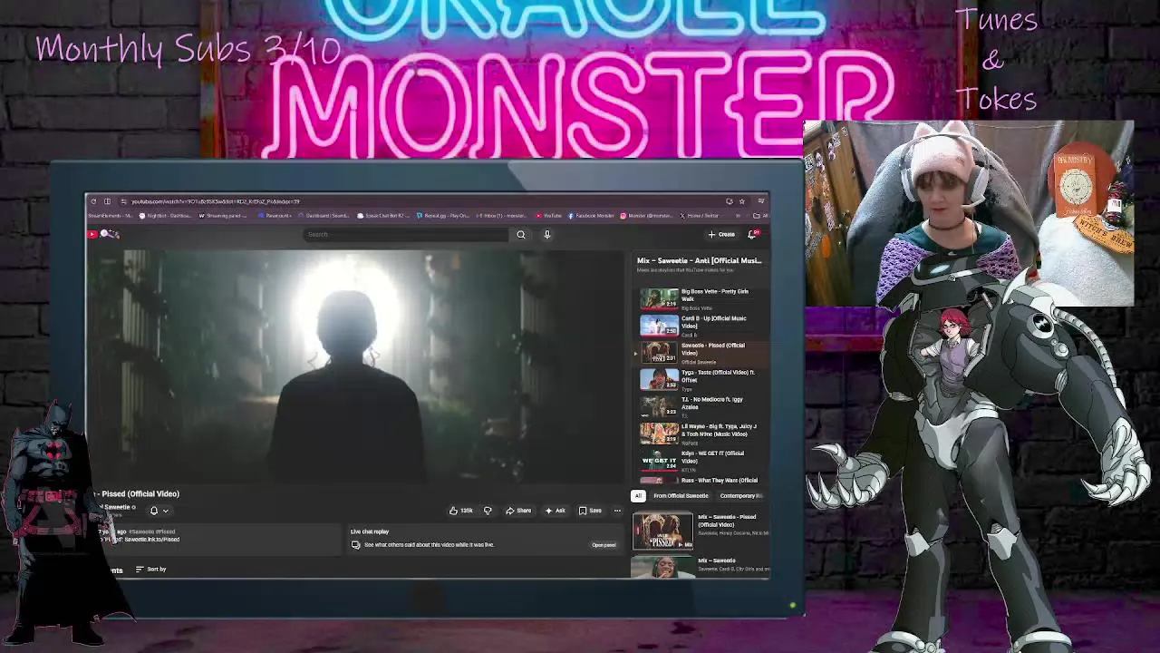Click the Mix Saweetie Anti playlist title
Viewport: 1160px width, 653px height.
(699, 260)
